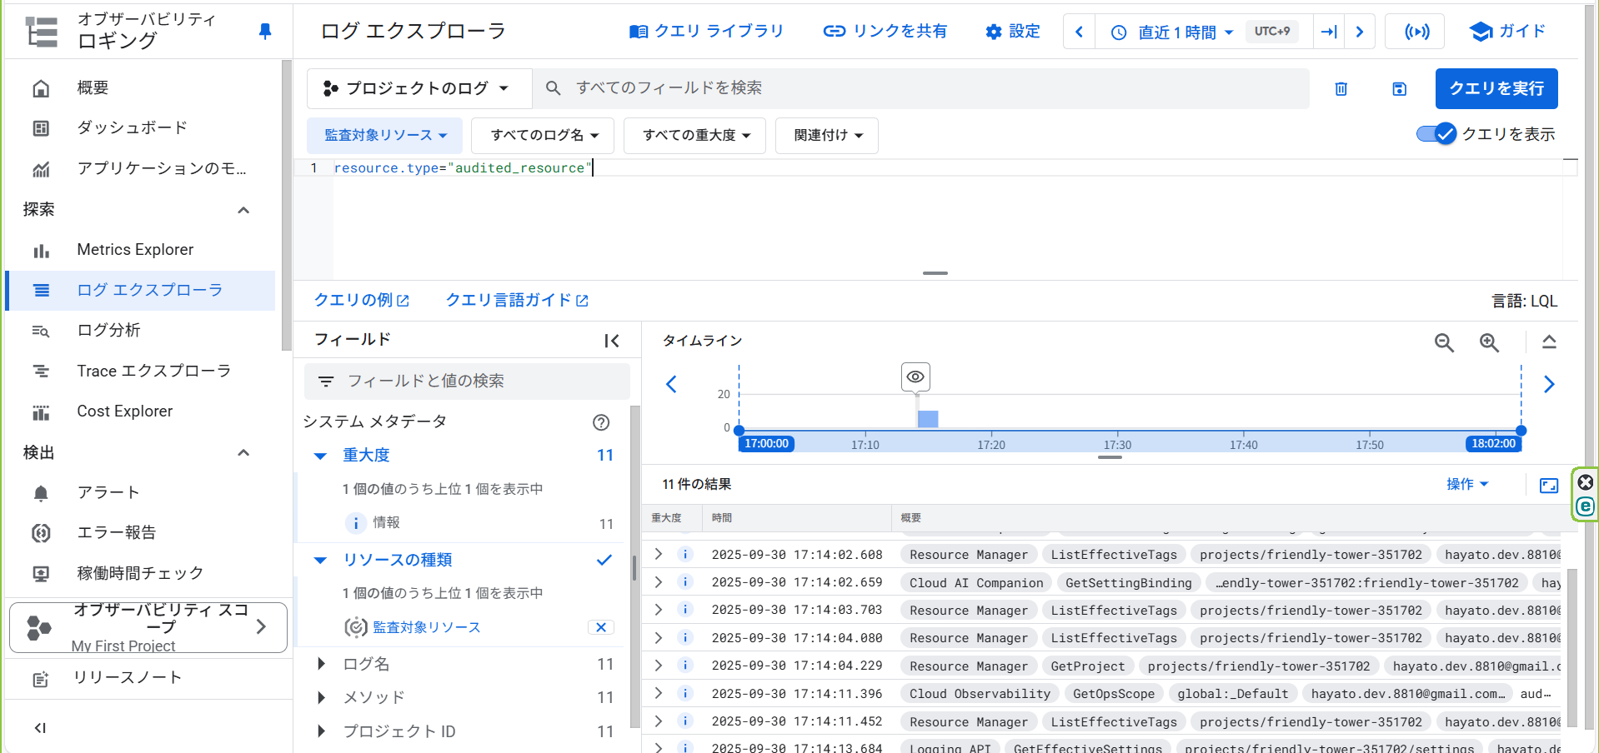1599x753 pixels.
Task: Open 設定 gear settings
Action: coord(1012,31)
